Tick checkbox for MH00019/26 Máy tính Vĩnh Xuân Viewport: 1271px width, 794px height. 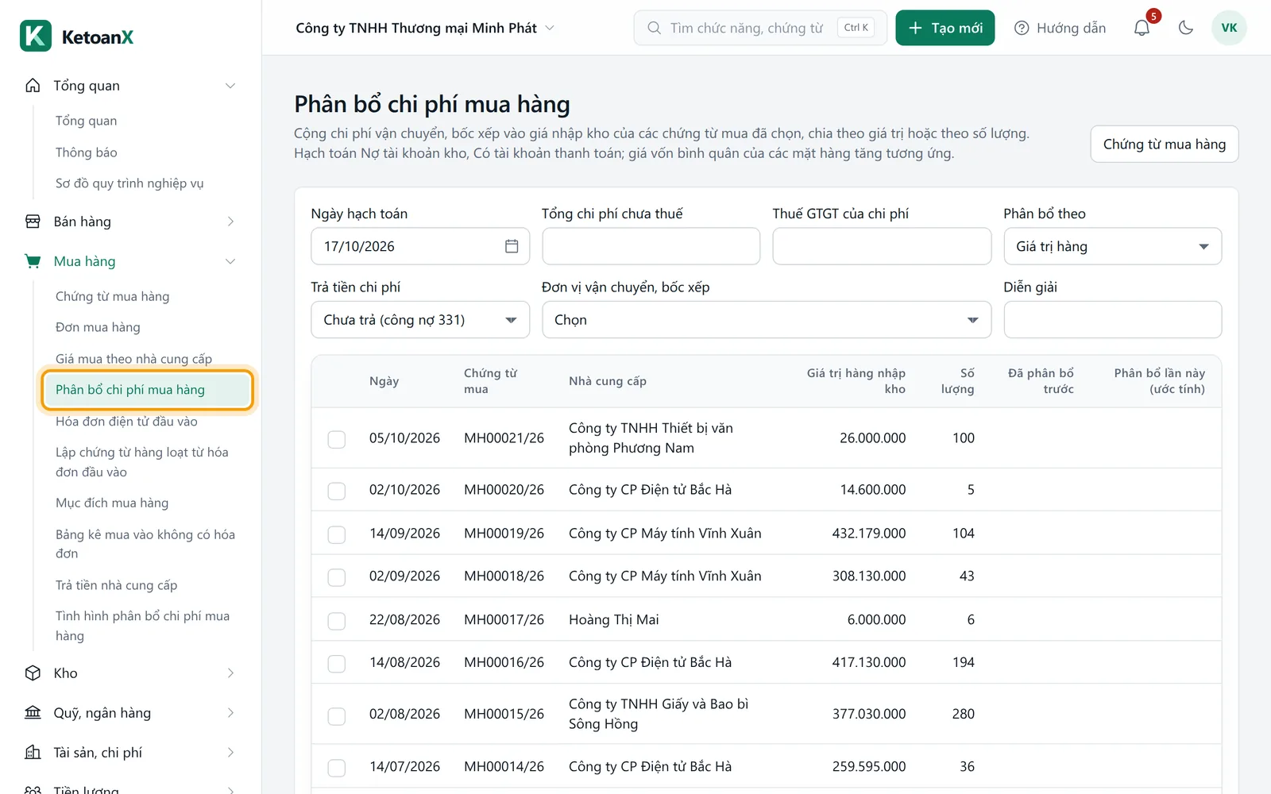337,534
